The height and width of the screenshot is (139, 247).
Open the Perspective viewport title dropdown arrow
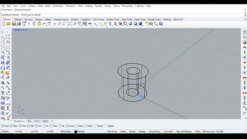[26, 30]
